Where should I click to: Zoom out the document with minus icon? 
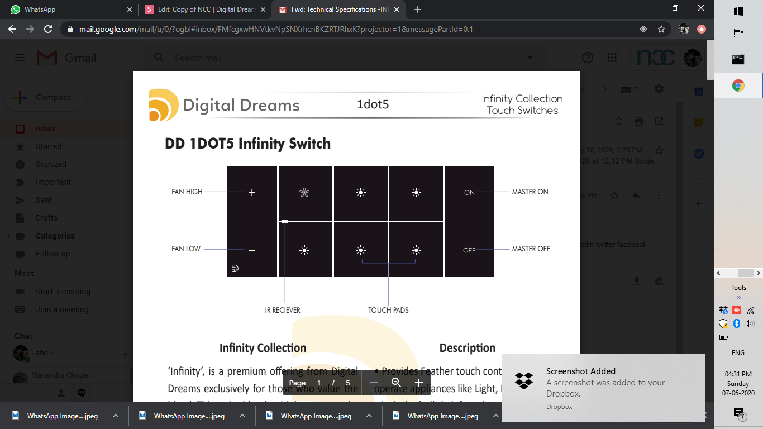pyautogui.click(x=374, y=383)
